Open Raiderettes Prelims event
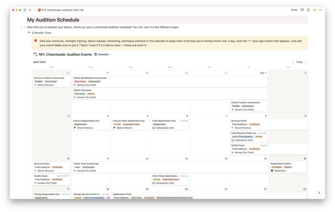The width and height of the screenshot is (335, 212). click(288, 167)
